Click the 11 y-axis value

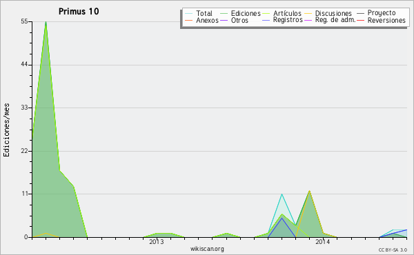(25, 194)
